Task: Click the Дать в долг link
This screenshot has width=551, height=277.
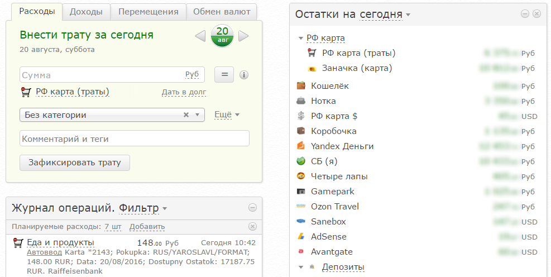Action: tap(184, 92)
